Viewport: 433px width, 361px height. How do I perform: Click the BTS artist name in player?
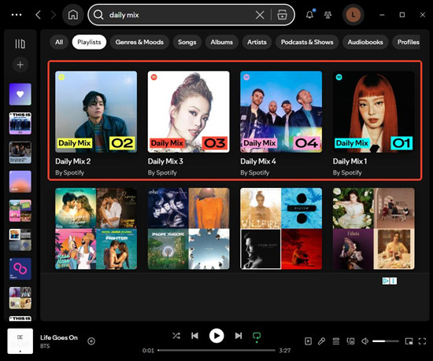point(45,346)
